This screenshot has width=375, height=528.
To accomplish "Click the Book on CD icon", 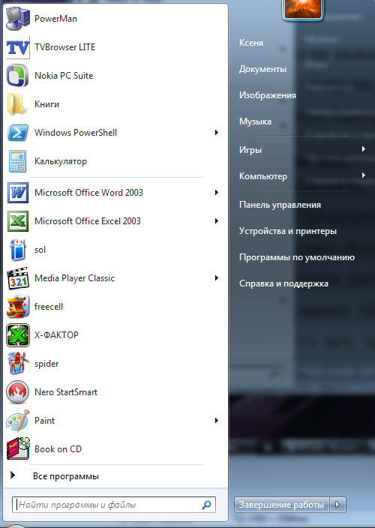I will (18, 448).
